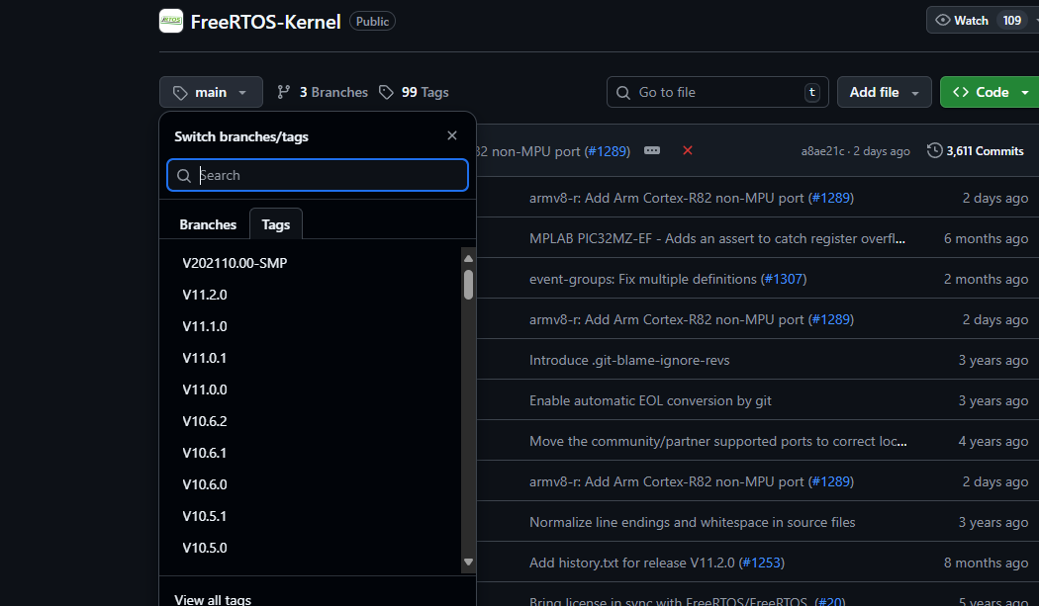The image size is (1039, 606).
Task: Click the tag list scrollbar thumb
Action: [x=468, y=285]
